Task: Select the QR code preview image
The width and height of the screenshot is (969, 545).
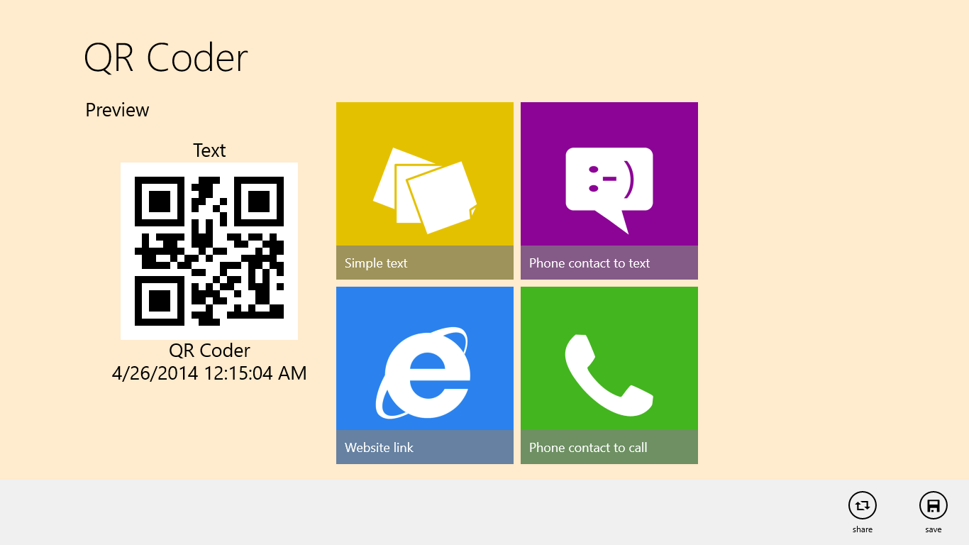Action: click(209, 251)
